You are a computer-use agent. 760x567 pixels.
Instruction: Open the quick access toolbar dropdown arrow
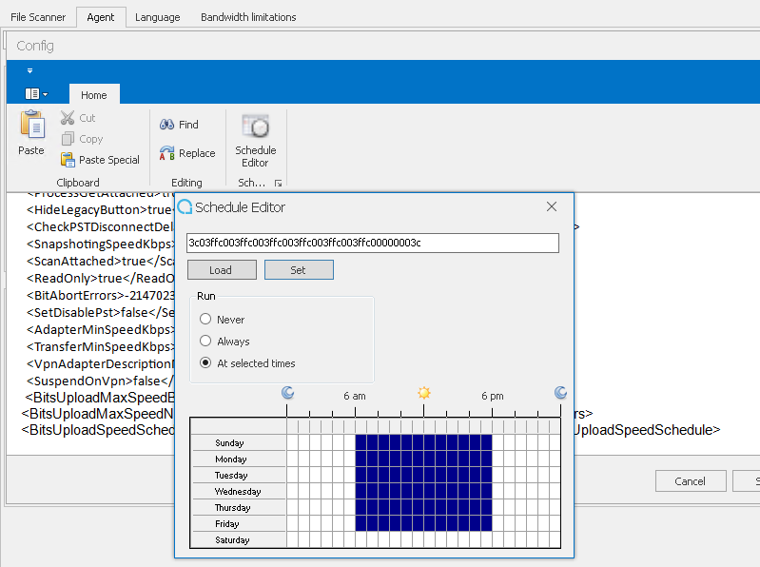29,70
